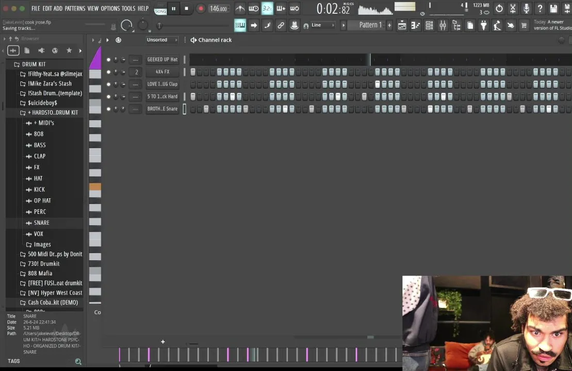
Task: Select the SNARE folder in browser
Action: click(x=41, y=223)
